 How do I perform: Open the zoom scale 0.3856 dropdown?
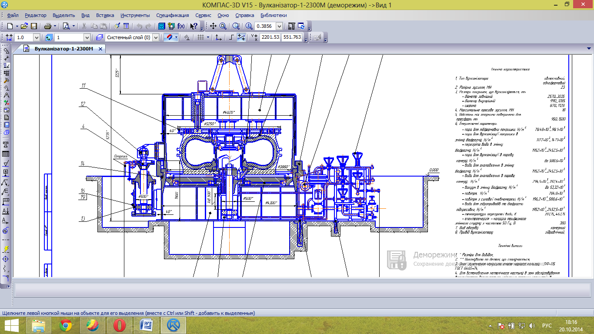[x=279, y=26]
